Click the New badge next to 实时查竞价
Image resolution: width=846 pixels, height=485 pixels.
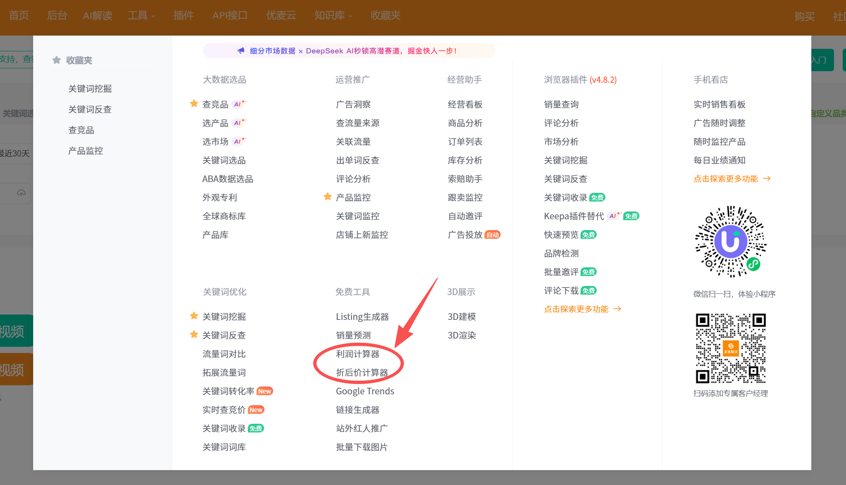[x=256, y=409]
